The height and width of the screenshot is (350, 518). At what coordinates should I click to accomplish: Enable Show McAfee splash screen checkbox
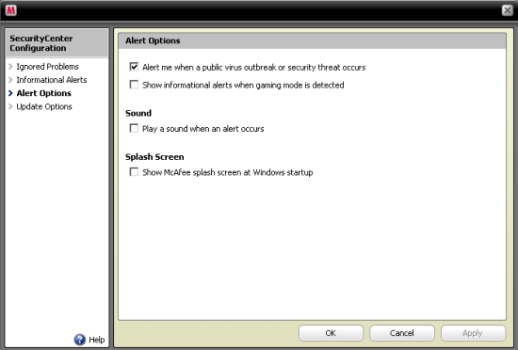click(134, 172)
